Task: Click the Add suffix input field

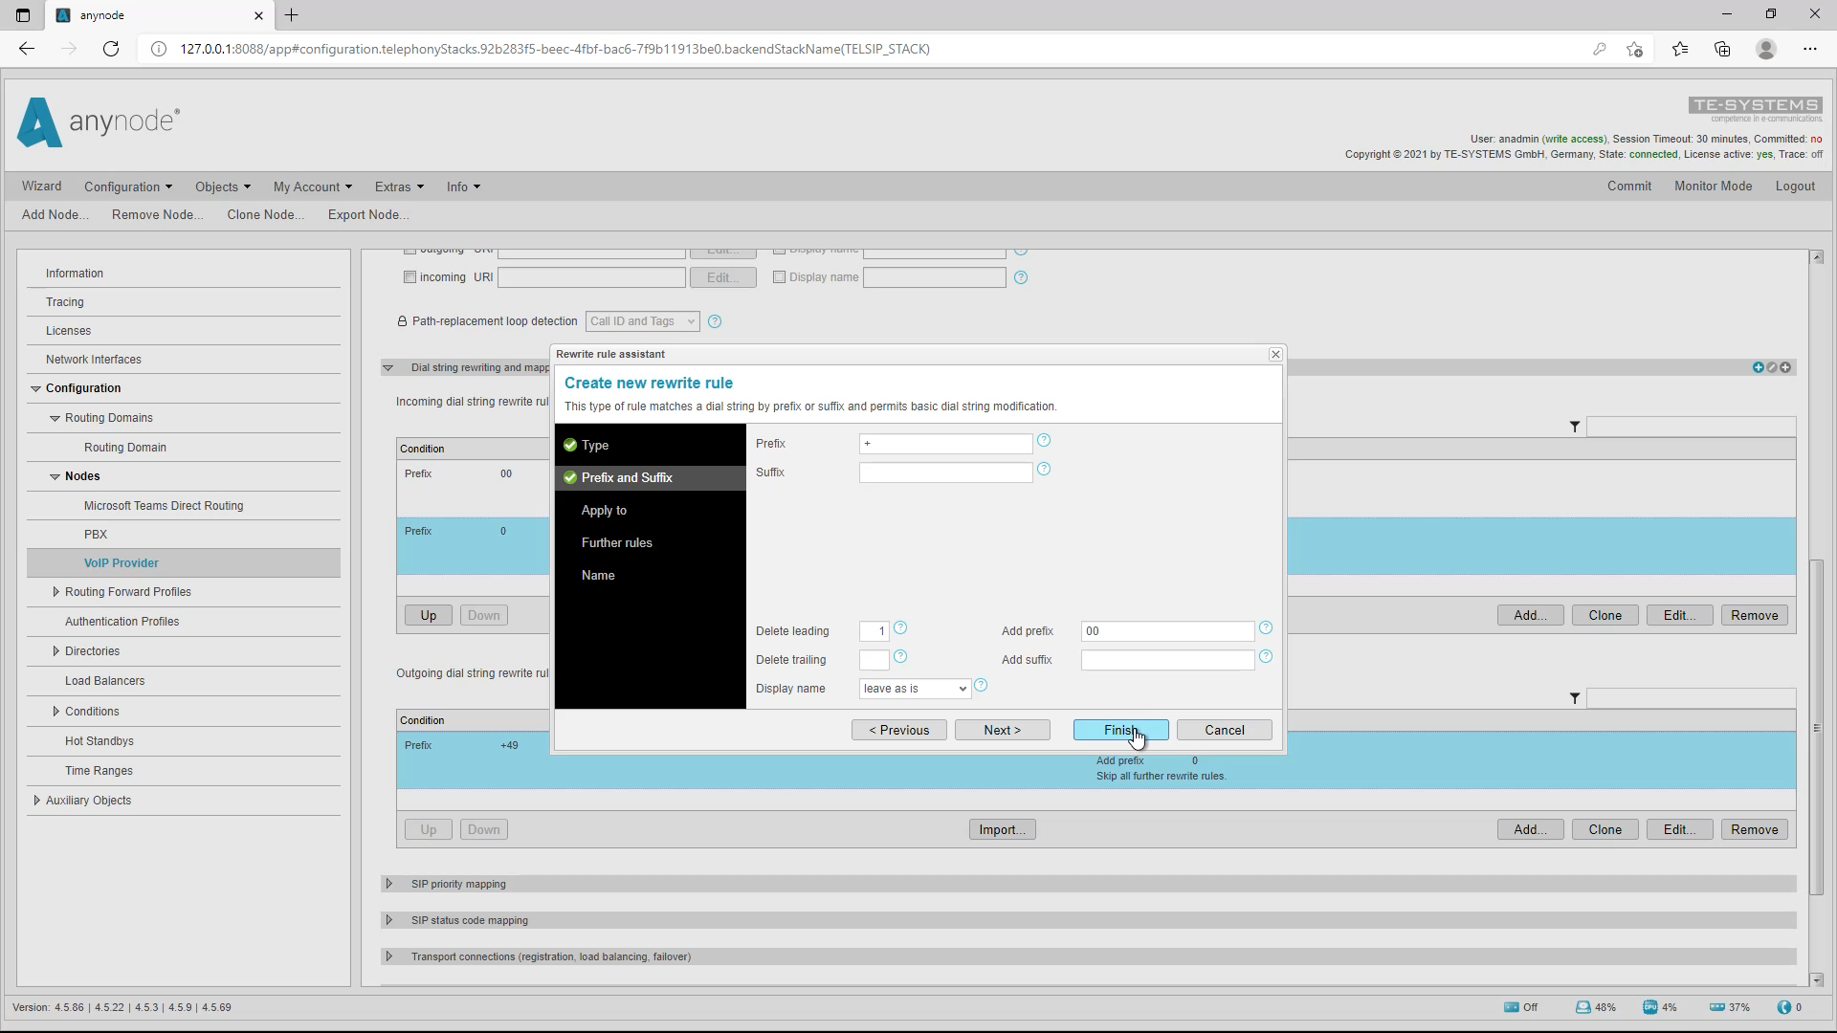Action: pos(1167,660)
